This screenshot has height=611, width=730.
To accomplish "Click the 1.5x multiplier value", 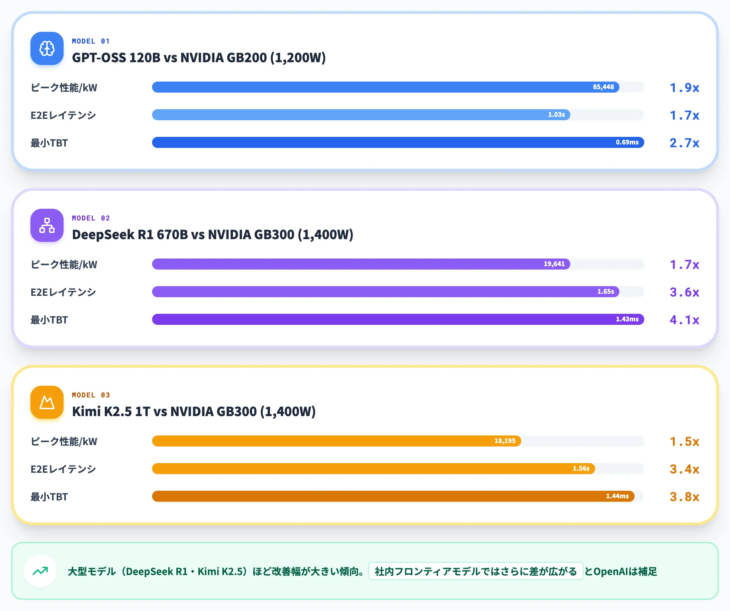I will point(684,441).
